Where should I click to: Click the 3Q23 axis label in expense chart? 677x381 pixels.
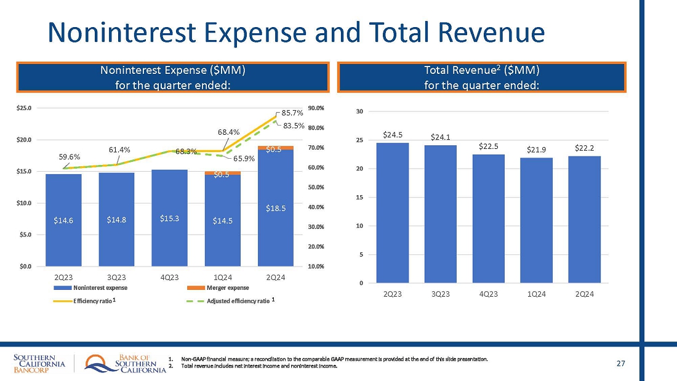pyautogui.click(x=116, y=276)
